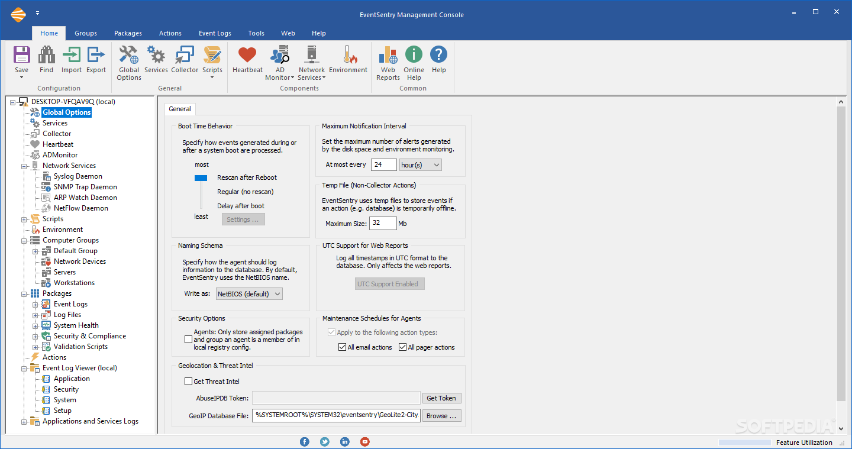Collapse the Packages tree node
852x449 pixels.
[24, 293]
